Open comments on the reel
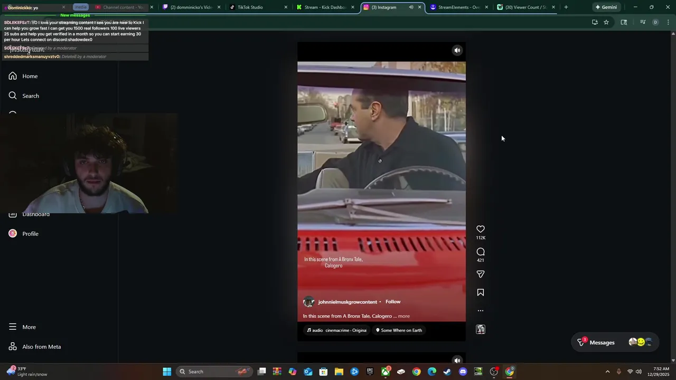The height and width of the screenshot is (380, 676). coord(481,252)
